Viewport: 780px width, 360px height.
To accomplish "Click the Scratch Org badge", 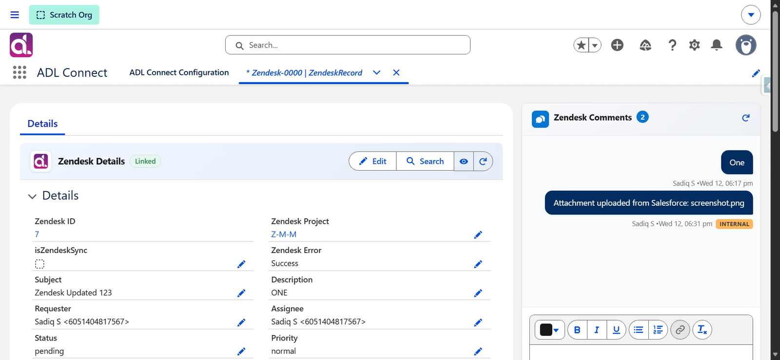I will point(64,15).
